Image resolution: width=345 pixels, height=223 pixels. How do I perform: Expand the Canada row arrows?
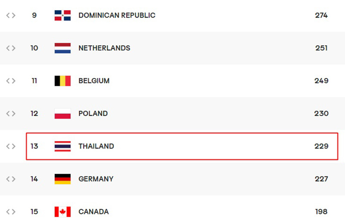pos(11,212)
